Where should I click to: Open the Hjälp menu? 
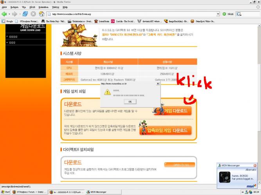[65, 7]
